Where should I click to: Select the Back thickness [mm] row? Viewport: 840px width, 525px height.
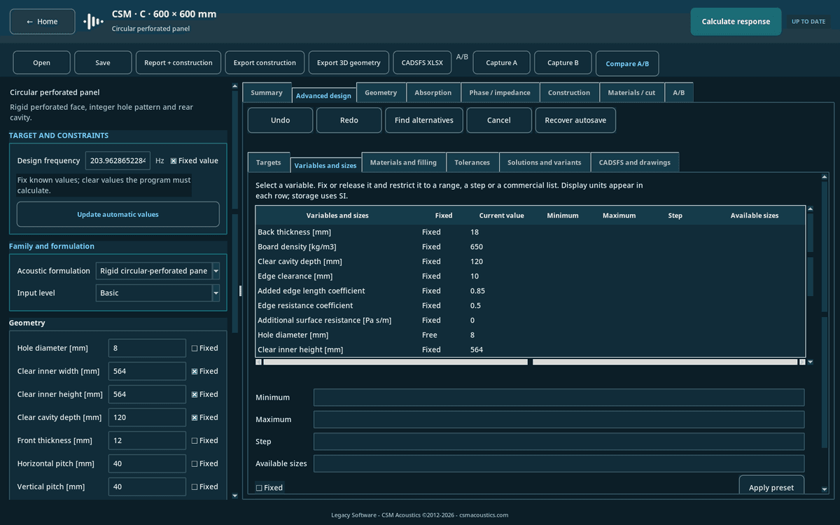click(x=531, y=232)
